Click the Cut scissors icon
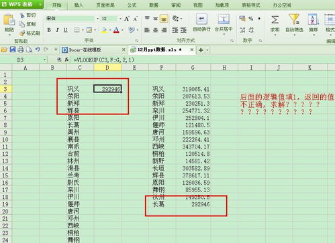This screenshot has height=243, width=335. point(22,15)
